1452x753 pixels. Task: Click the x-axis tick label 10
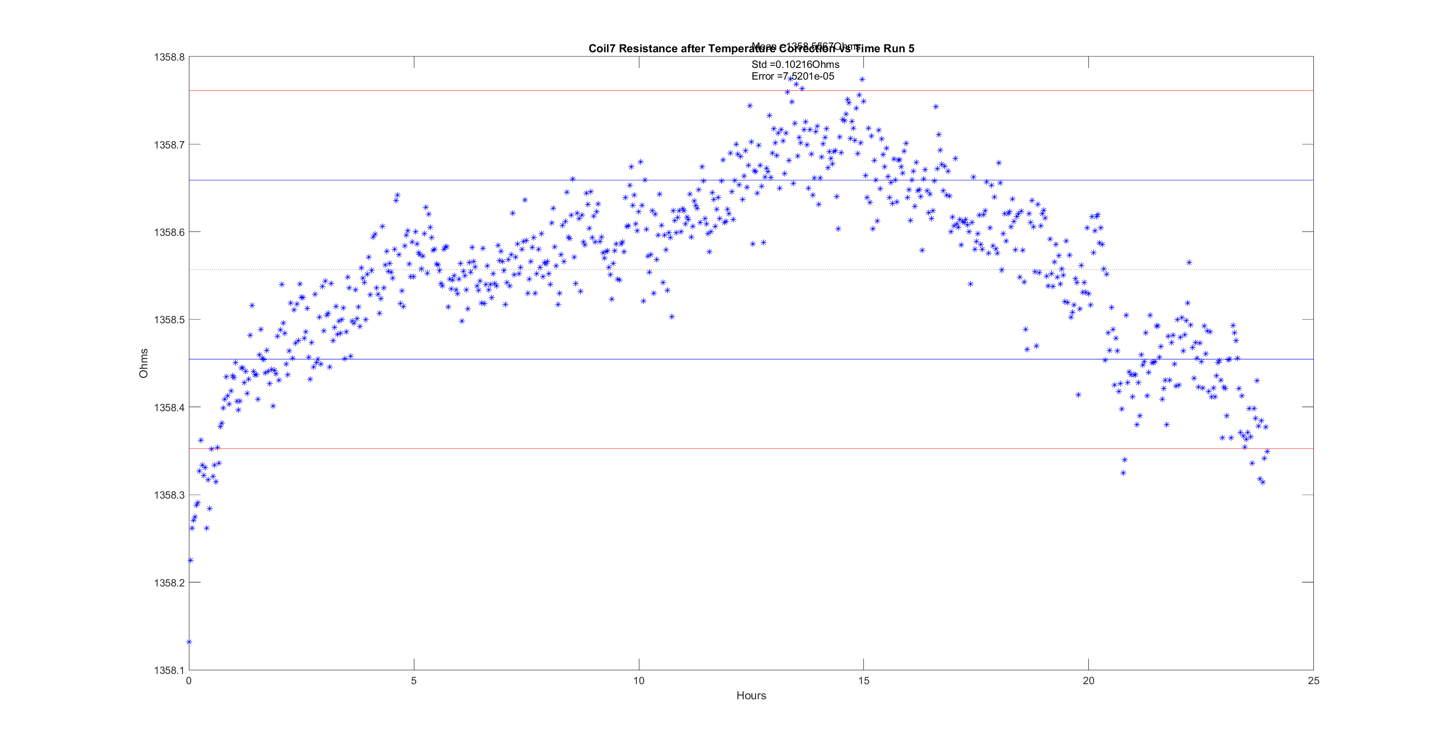click(x=638, y=681)
